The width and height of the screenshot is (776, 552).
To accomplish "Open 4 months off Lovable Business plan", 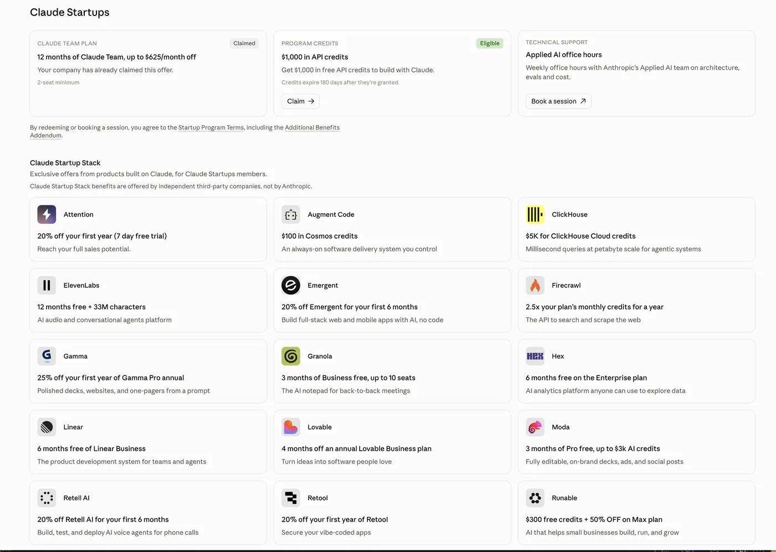I will [356, 448].
